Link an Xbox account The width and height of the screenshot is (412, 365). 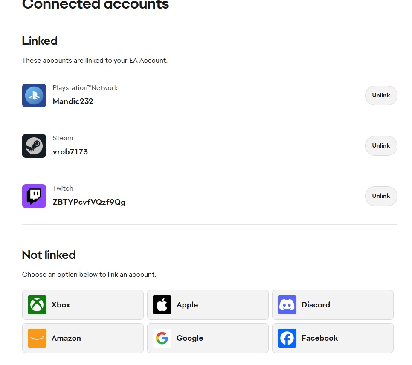click(83, 305)
